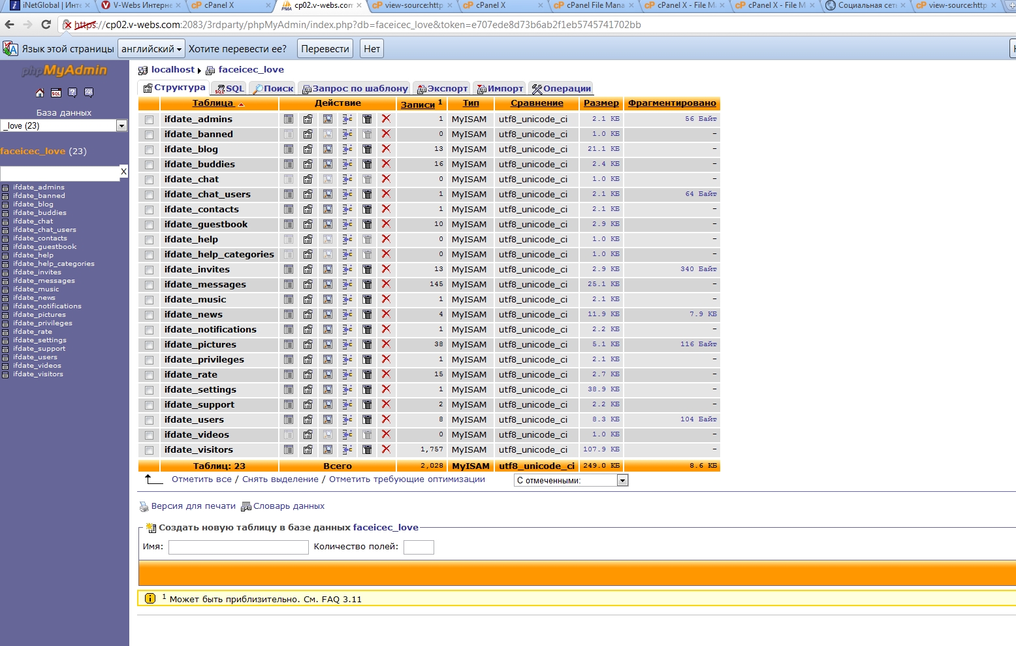Click the insert icon for ifdate_music
The image size is (1016, 646).
coord(347,299)
